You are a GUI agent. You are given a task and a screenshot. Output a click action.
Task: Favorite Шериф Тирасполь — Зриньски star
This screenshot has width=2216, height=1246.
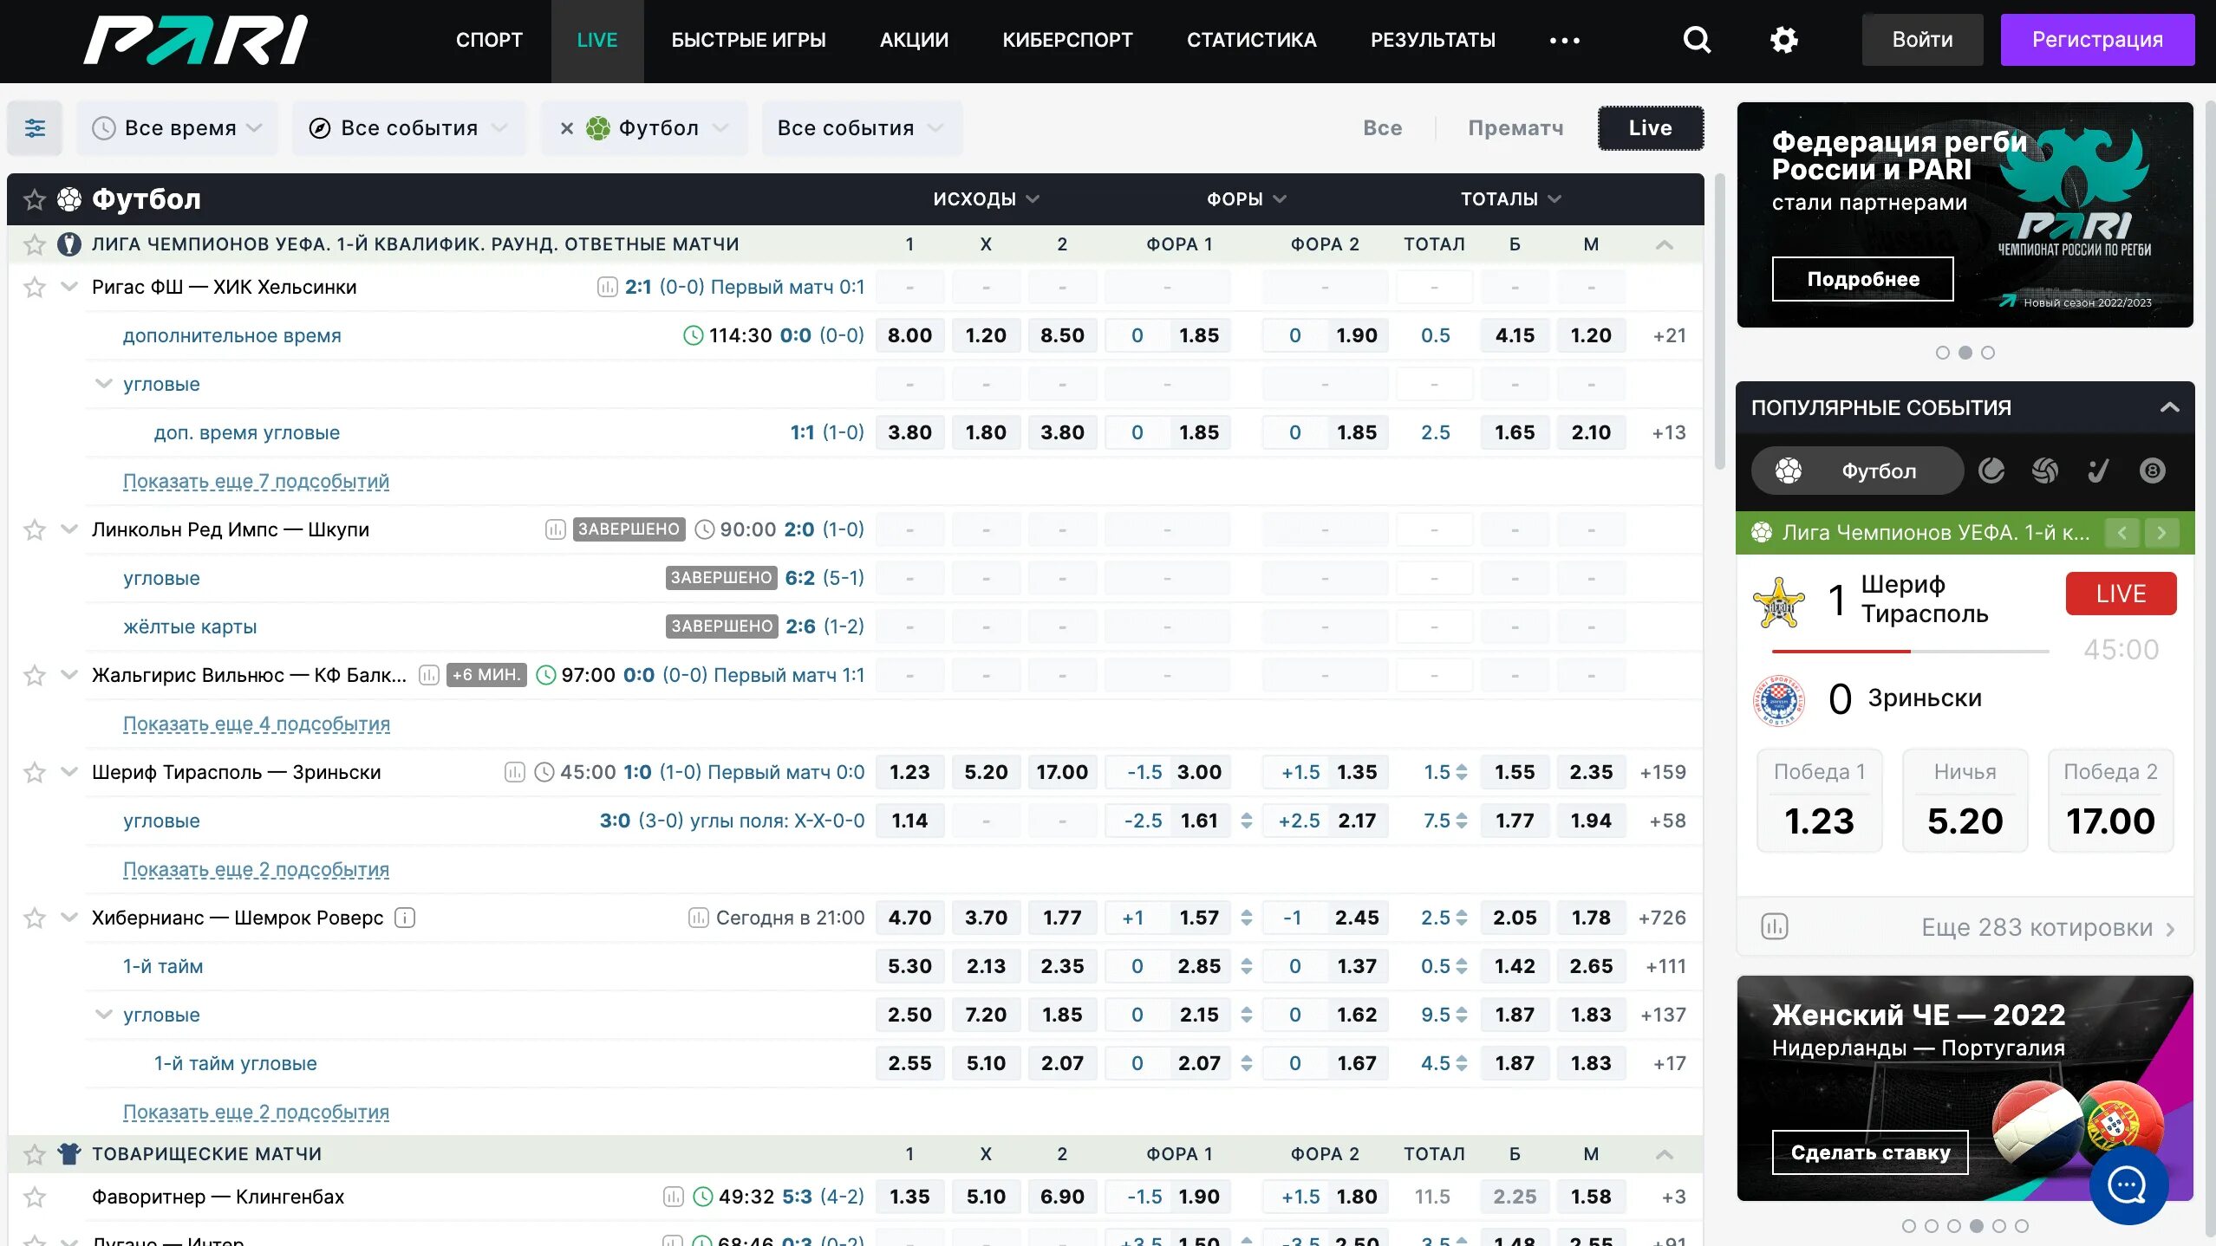pyautogui.click(x=35, y=772)
